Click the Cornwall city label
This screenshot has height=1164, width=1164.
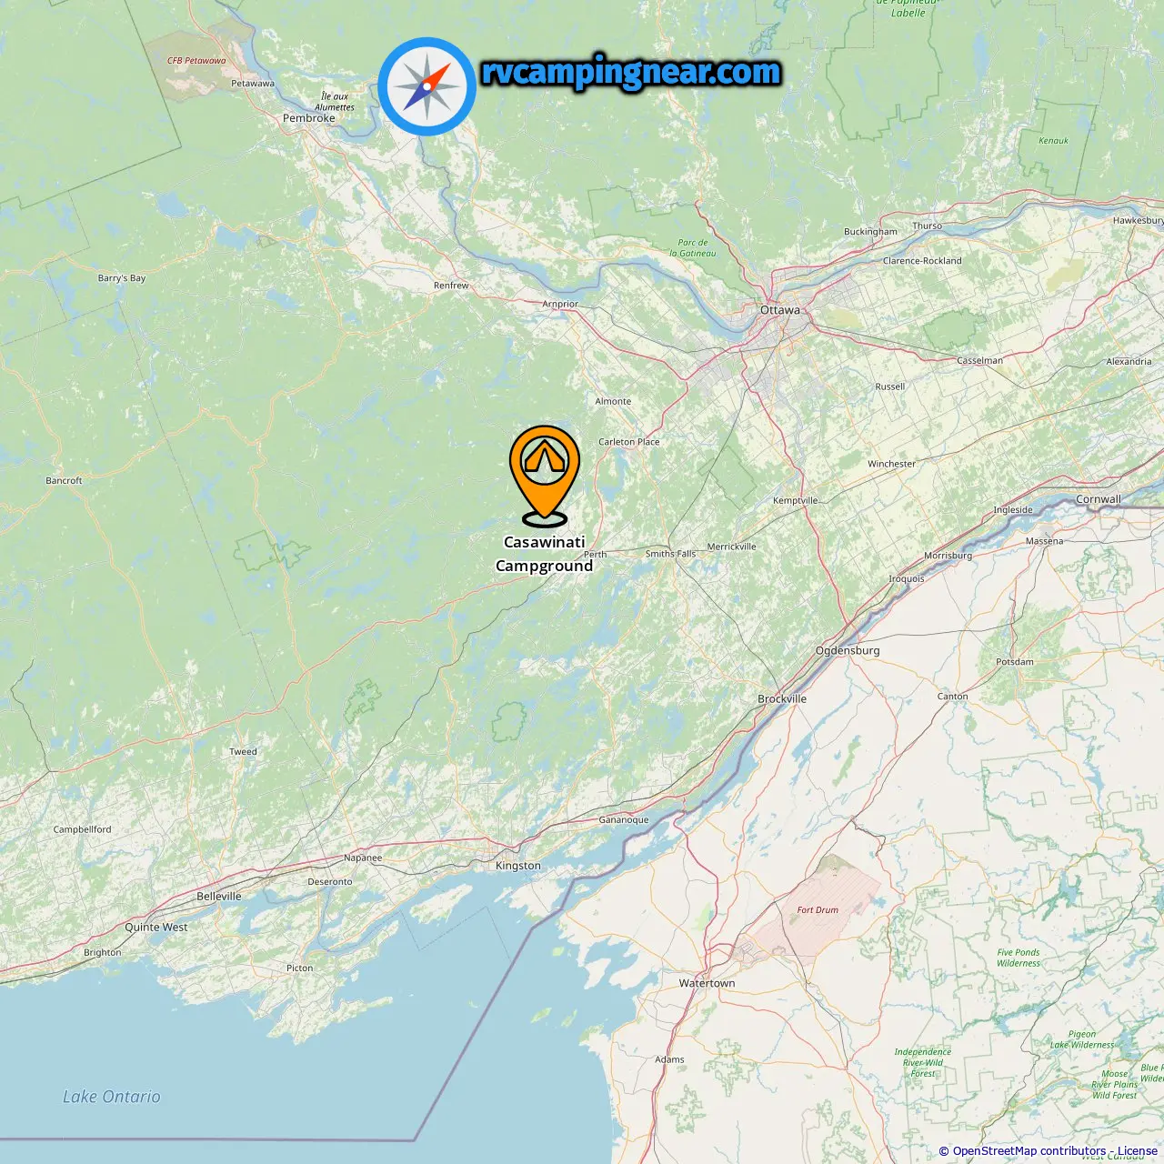click(1099, 499)
